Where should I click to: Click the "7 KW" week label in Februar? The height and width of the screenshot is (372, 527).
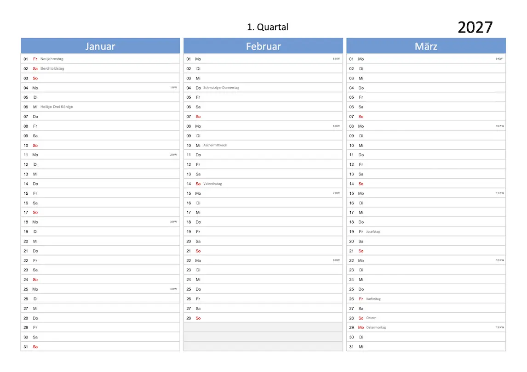[336, 193]
